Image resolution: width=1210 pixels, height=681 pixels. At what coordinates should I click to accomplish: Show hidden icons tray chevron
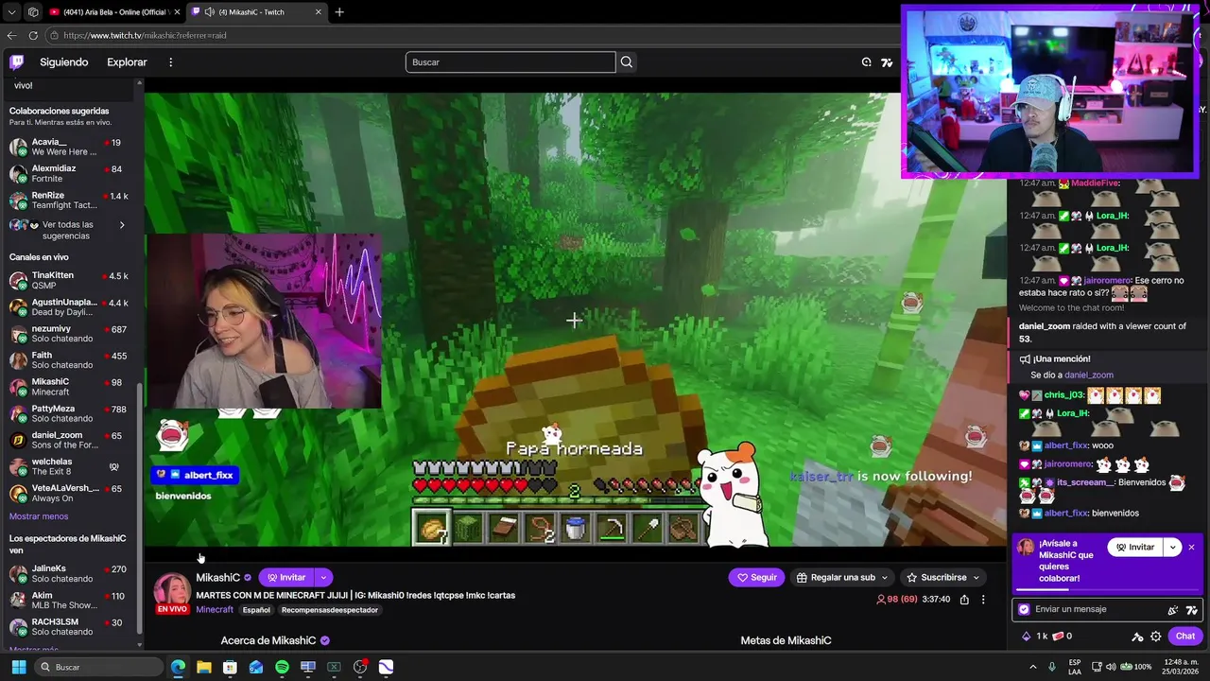click(x=1033, y=667)
